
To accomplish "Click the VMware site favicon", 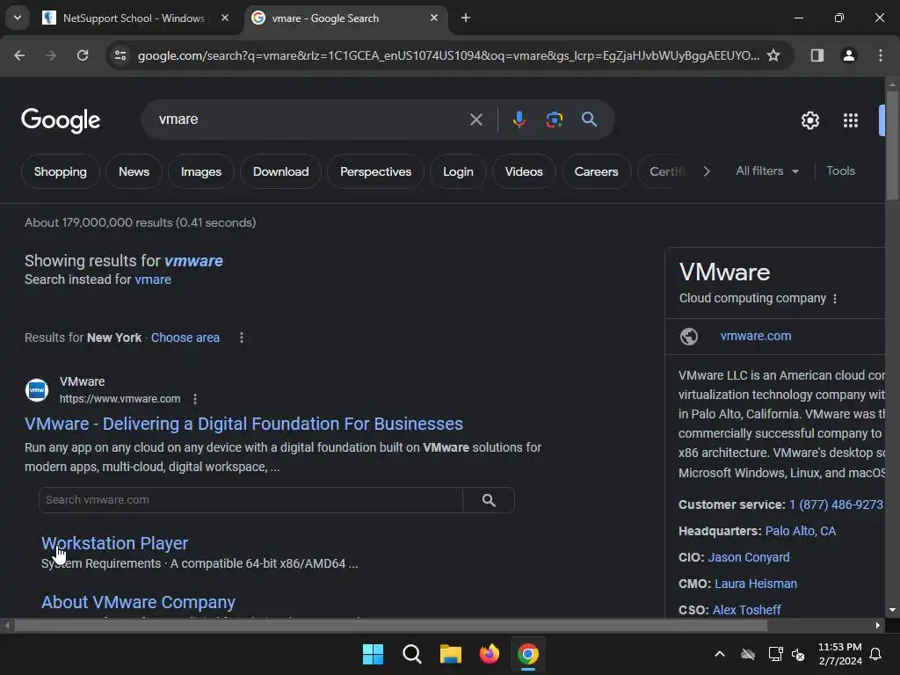I will pyautogui.click(x=37, y=390).
